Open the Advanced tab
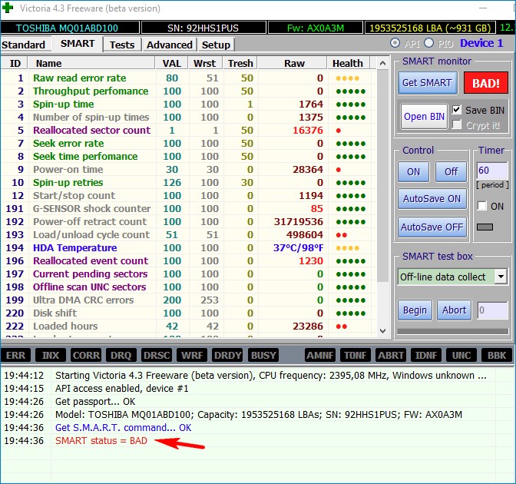516x484 pixels. pos(169,45)
